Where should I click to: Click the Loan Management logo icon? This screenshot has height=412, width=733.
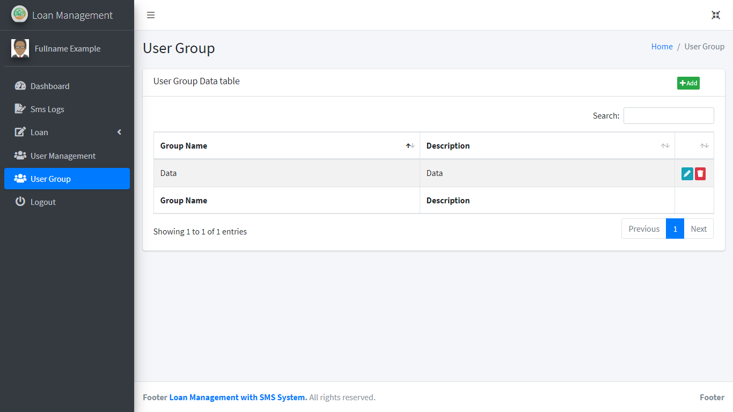20,14
